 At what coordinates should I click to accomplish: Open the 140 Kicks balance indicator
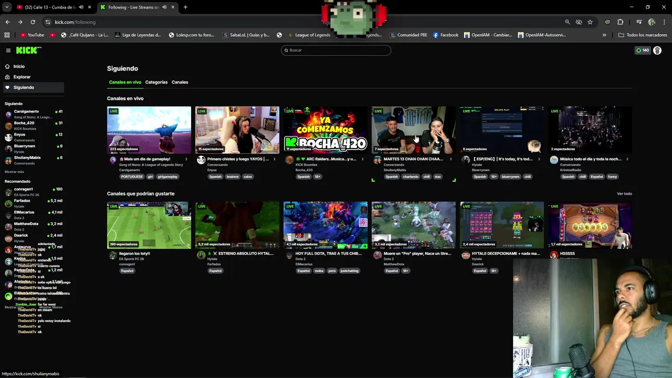click(x=643, y=50)
